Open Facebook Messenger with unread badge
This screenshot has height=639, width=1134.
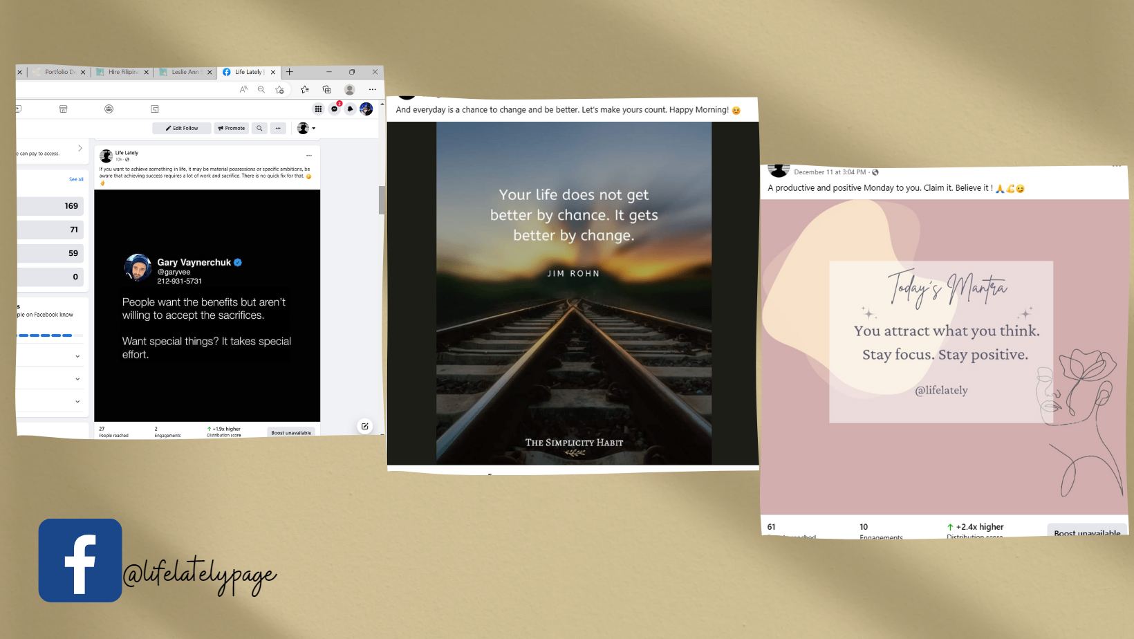335,109
